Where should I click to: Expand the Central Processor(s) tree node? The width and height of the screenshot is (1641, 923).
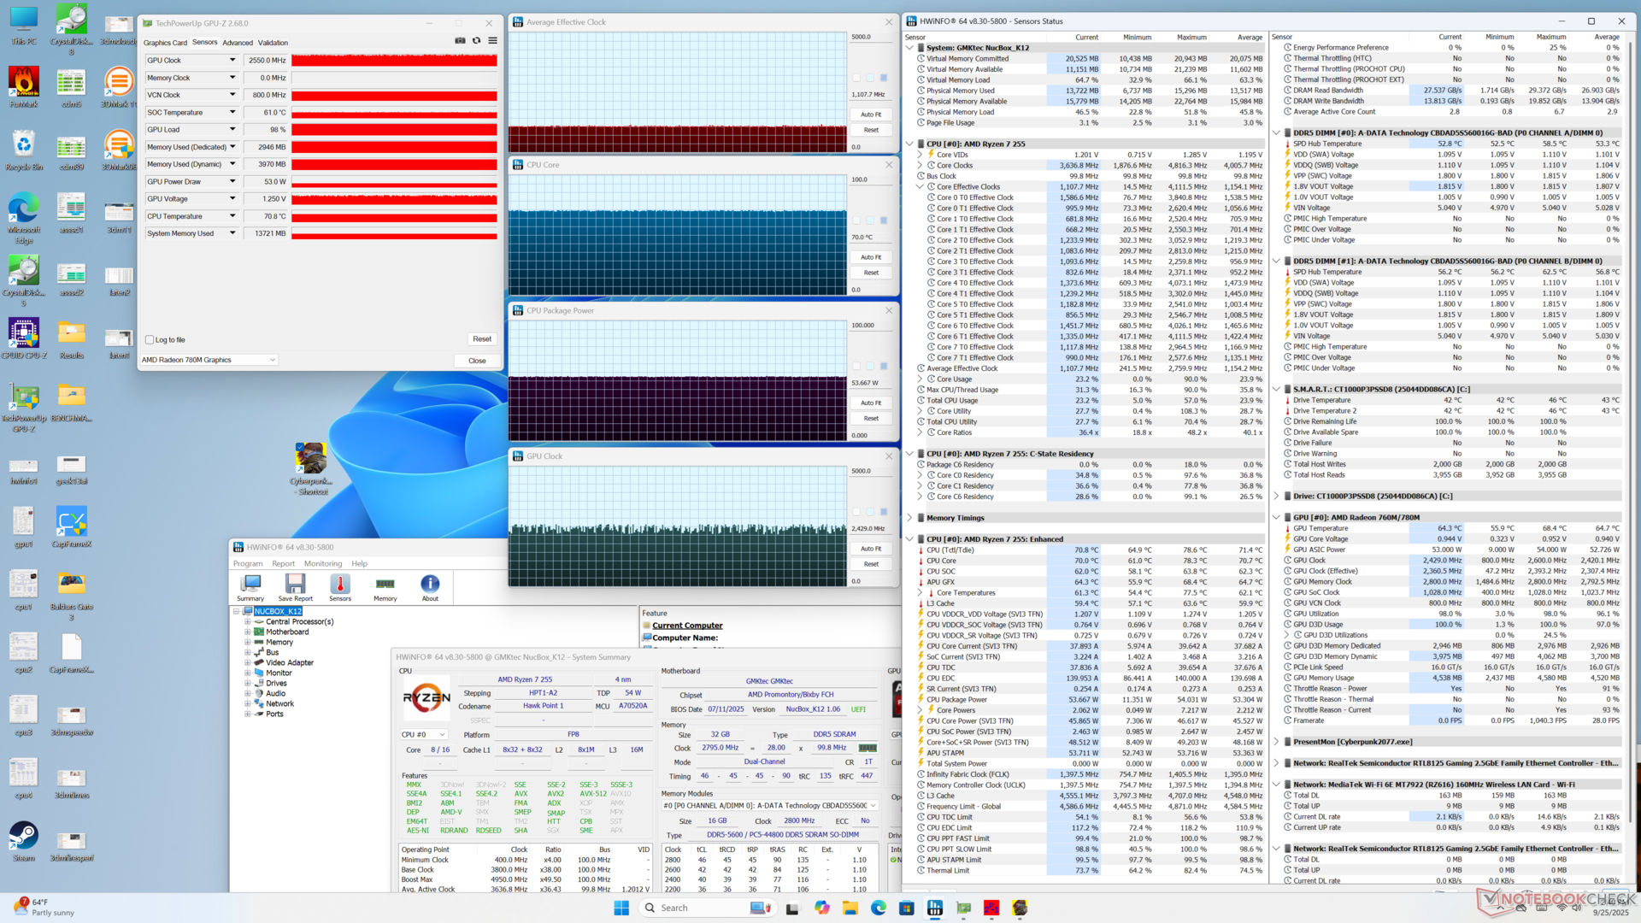pyautogui.click(x=248, y=622)
